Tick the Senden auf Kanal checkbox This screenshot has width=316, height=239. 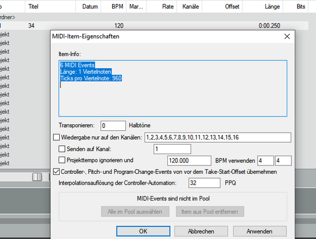pos(62,149)
